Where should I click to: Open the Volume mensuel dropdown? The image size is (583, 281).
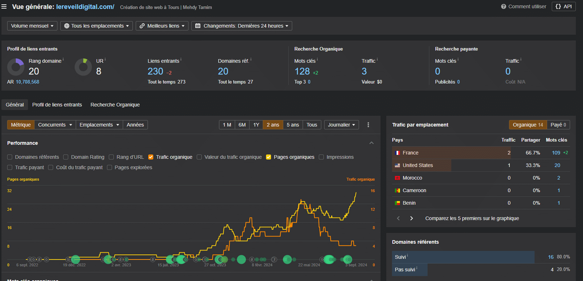(32, 26)
